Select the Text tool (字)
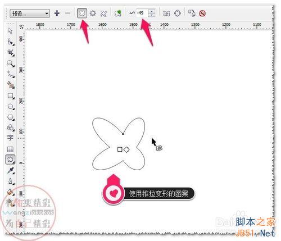Screen dimensions: 281x241 pyautogui.click(x=10, y=138)
